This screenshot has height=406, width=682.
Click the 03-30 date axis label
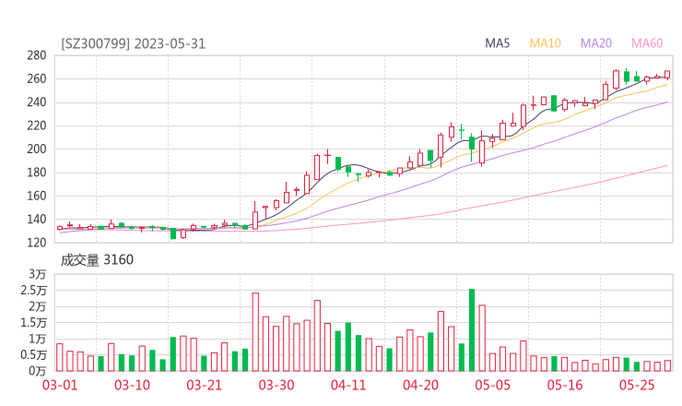point(276,385)
